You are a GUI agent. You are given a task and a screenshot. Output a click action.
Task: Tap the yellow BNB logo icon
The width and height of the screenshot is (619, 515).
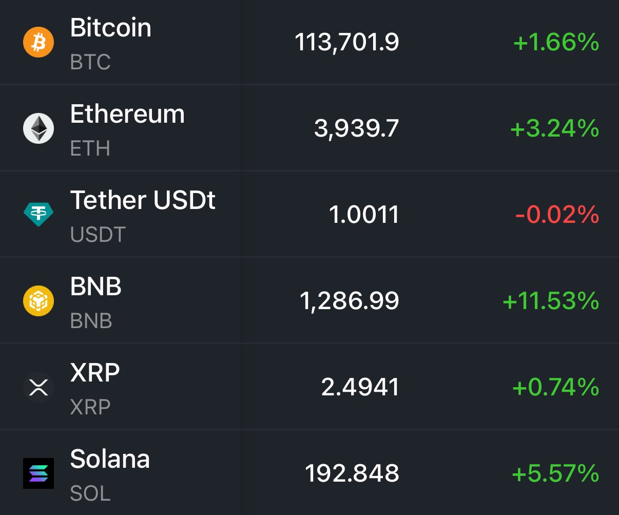38,300
